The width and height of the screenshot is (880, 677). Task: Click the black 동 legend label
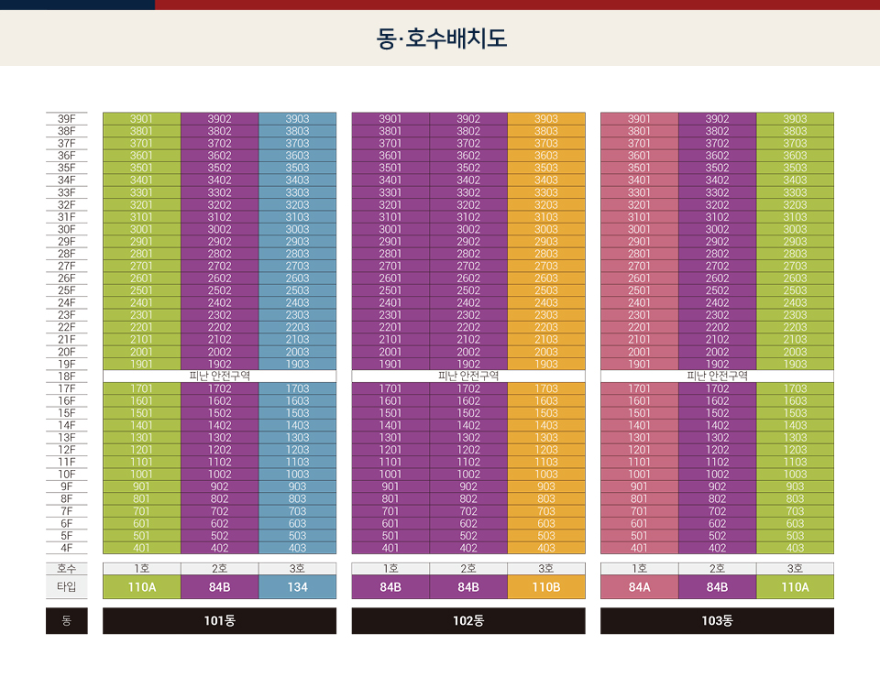click(66, 620)
